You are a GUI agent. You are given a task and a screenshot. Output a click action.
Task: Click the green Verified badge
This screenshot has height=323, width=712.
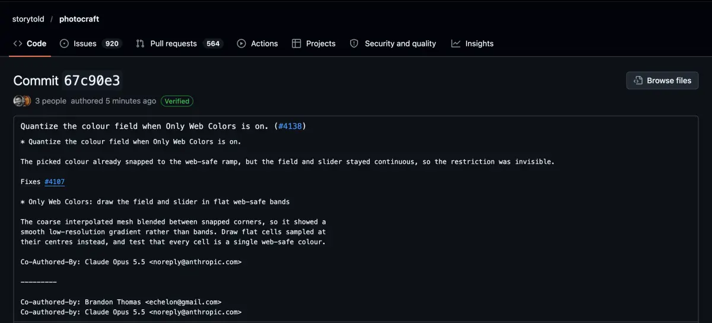pyautogui.click(x=177, y=101)
